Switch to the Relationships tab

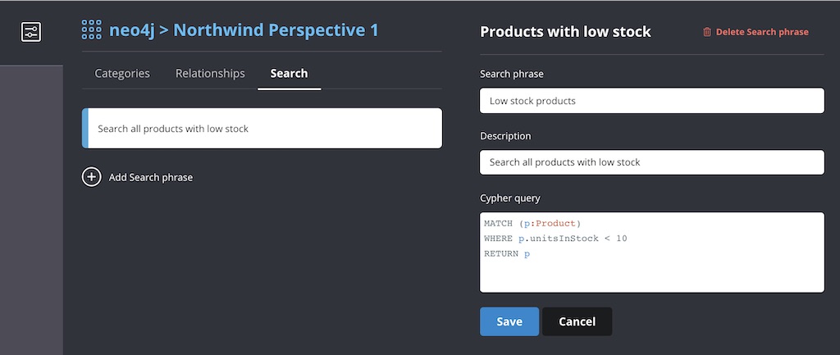210,73
